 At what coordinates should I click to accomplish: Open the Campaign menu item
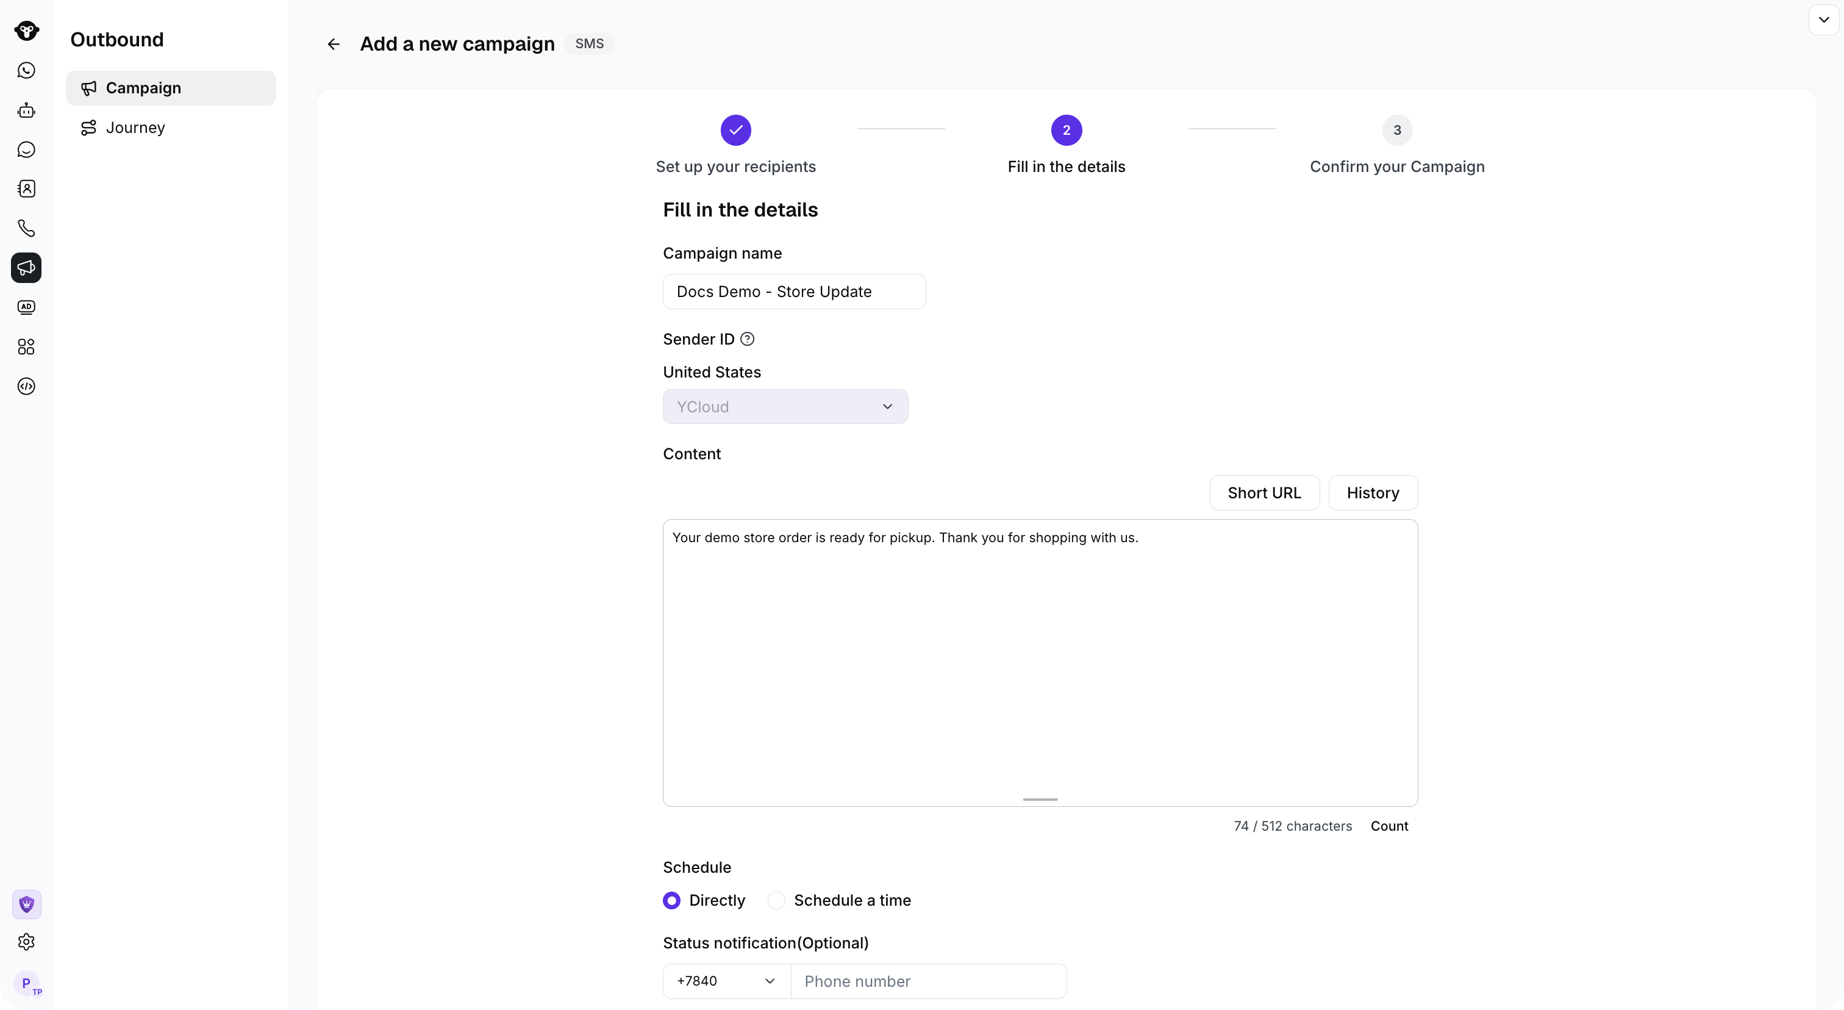point(171,88)
